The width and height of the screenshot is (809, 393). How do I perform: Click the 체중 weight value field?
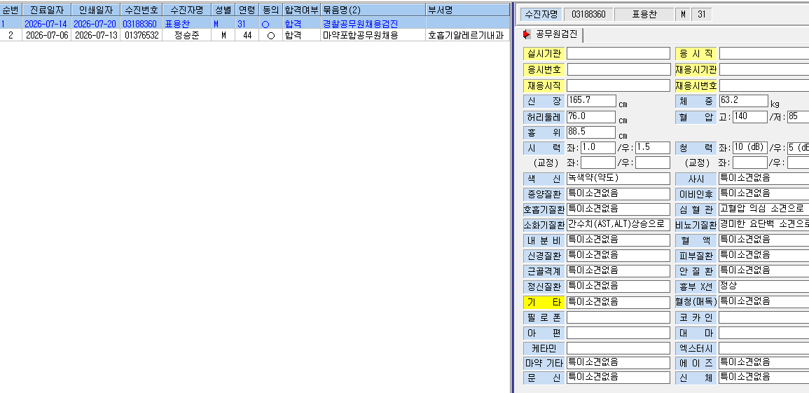pos(743,101)
